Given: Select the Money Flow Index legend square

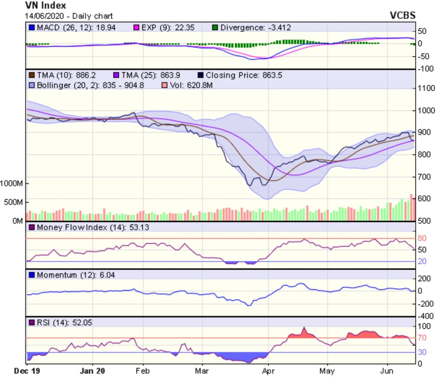Looking at the screenshot, I should tap(32, 228).
